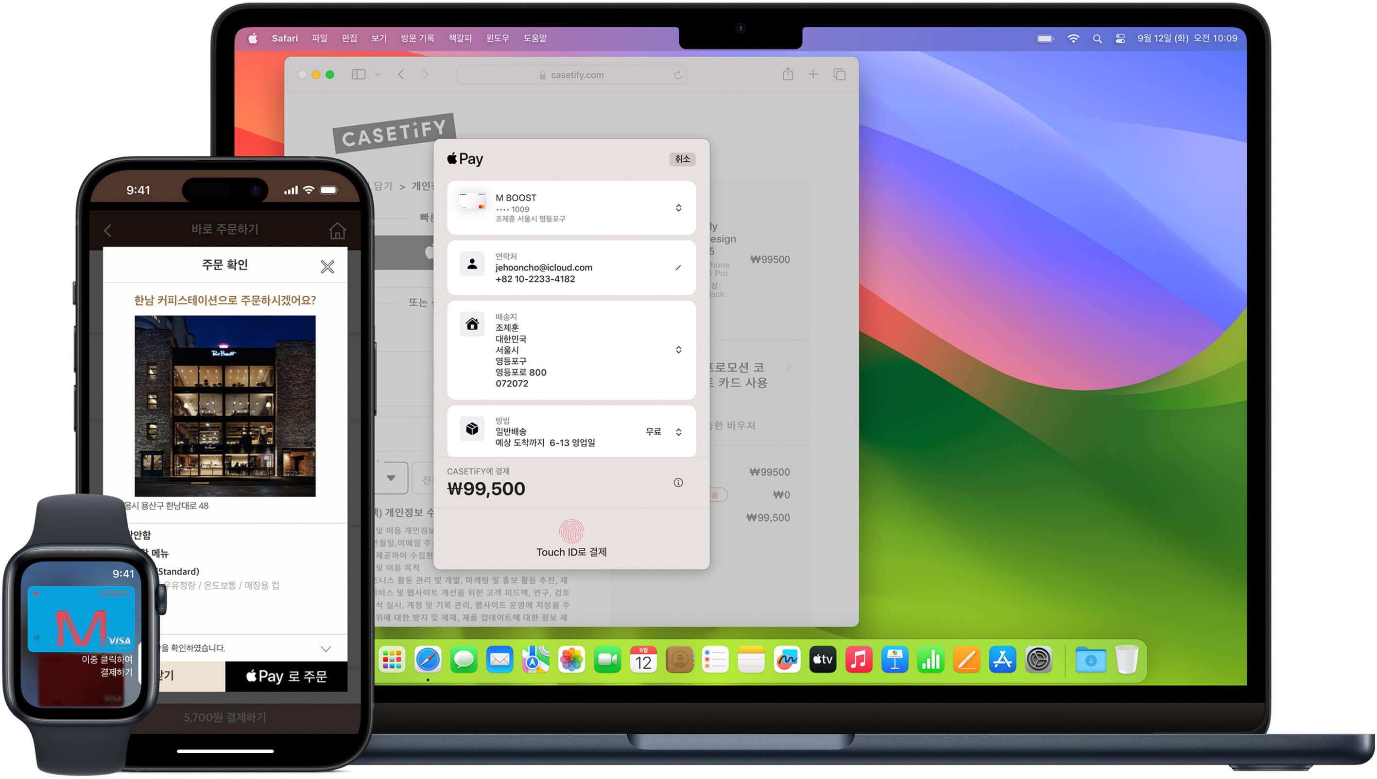Click Safari share icon in toolbar
This screenshot has height=779, width=1377.
coord(787,74)
